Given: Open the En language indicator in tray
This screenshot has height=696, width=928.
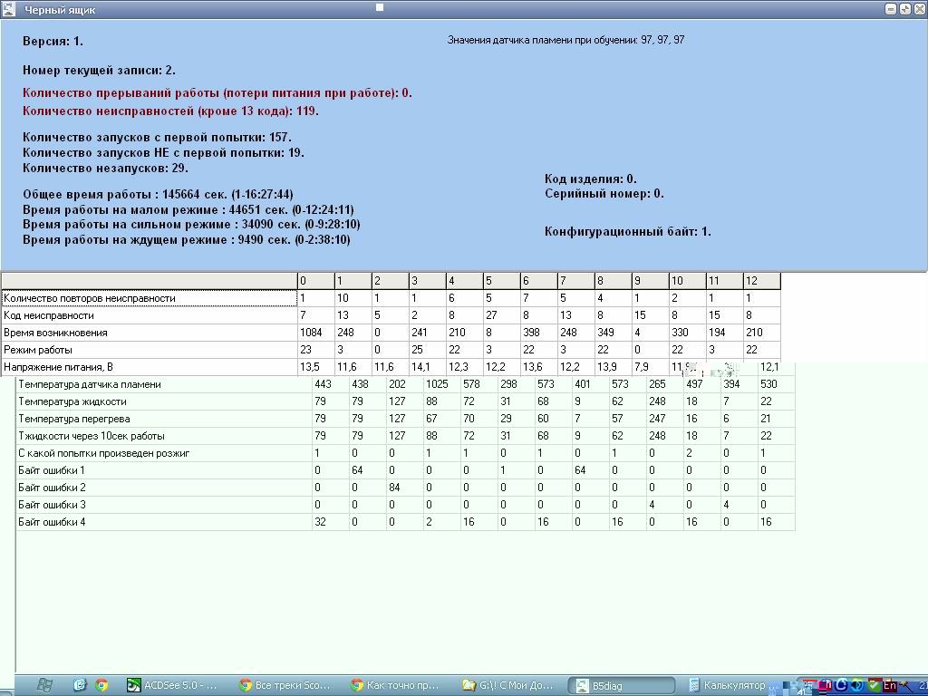Looking at the screenshot, I should (x=889, y=686).
